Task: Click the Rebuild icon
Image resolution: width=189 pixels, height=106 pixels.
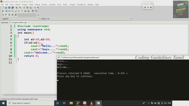Action: point(12,15)
